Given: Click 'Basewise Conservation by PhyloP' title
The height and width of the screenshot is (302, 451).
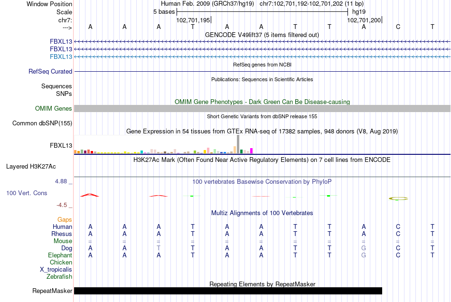Looking at the screenshot, I should [x=262, y=182].
